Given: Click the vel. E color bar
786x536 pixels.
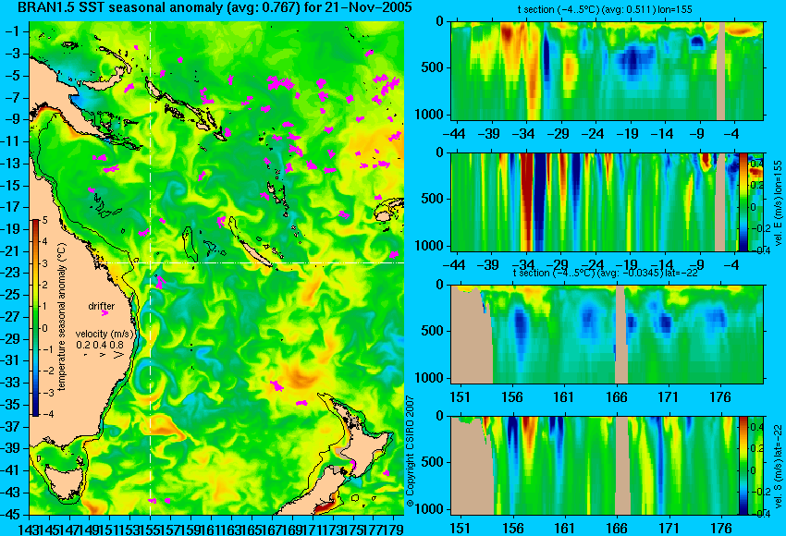Looking at the screenshot, I should (743, 201).
